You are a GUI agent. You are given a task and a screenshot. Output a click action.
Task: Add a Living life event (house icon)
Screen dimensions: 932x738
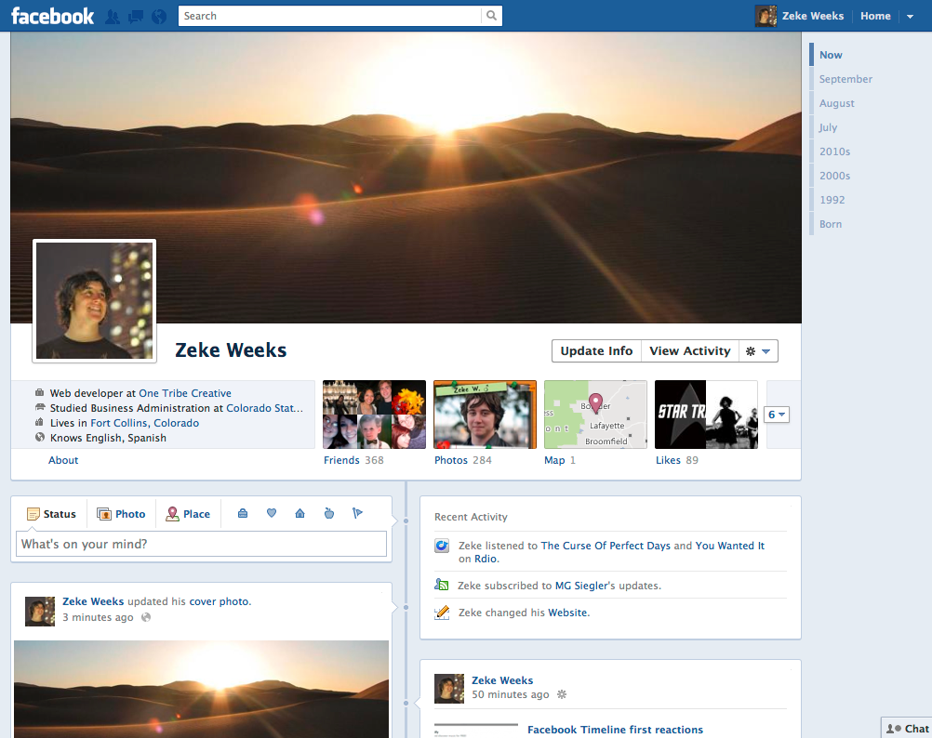point(300,513)
